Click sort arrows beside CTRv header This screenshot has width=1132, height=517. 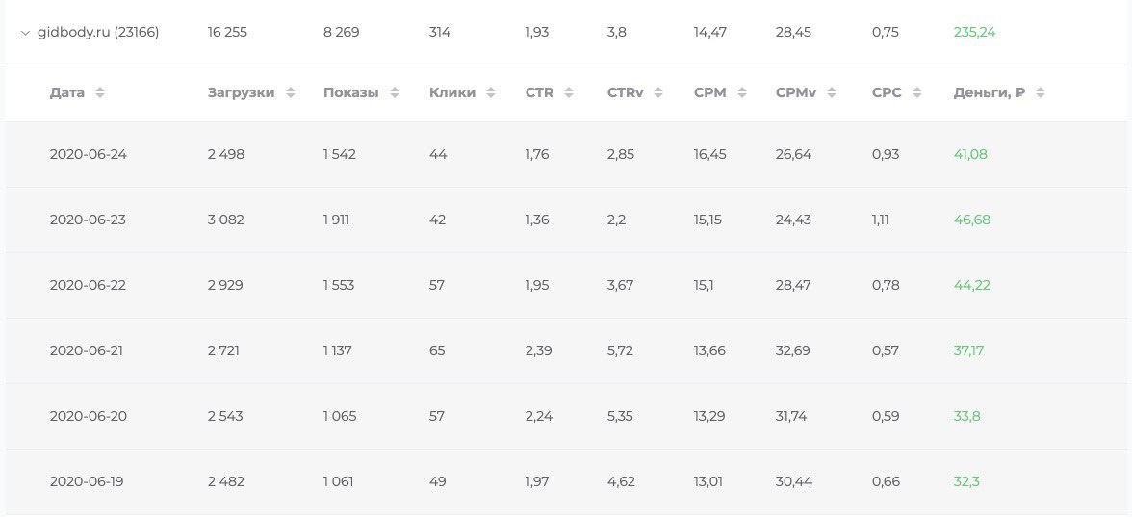[658, 93]
